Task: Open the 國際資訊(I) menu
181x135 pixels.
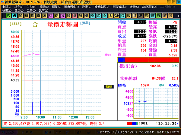Action: click(x=119, y=7)
